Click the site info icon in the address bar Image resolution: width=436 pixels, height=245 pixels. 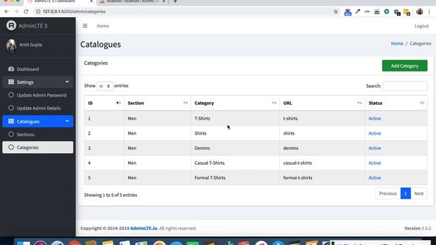coord(38,12)
